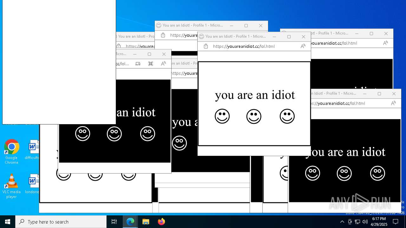The height and width of the screenshot is (228, 406).
Task: Click title bar reading "You are an Idiot! - Pro"
Action: pos(136,36)
